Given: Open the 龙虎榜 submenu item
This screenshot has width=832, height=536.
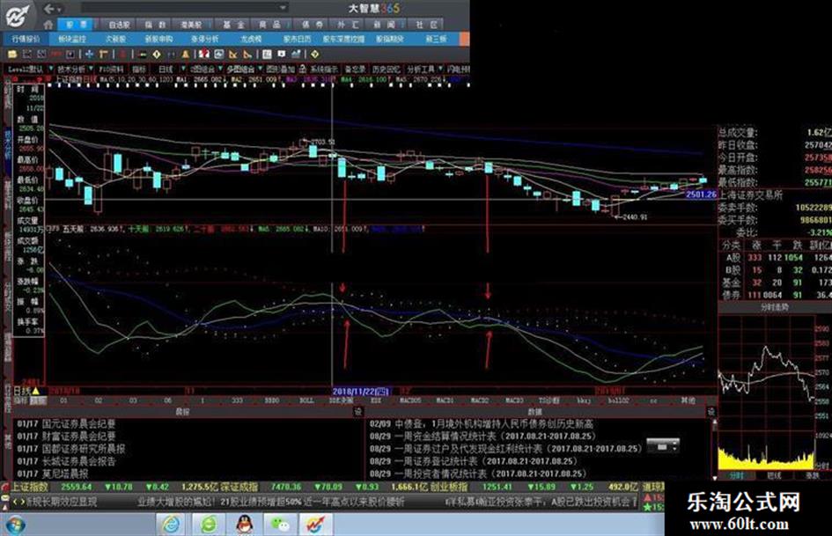Looking at the screenshot, I should (251, 39).
